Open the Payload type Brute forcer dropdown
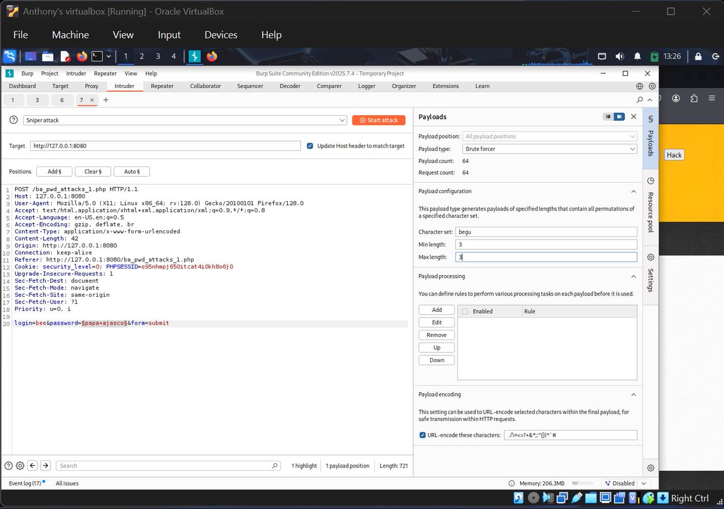This screenshot has width=724, height=509. 550,148
